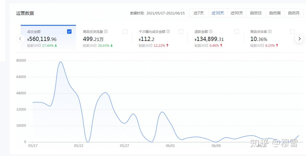The height and width of the screenshot is (156, 306).
Task: Click the 05/27 x-axis label
Action: (x=125, y=146)
